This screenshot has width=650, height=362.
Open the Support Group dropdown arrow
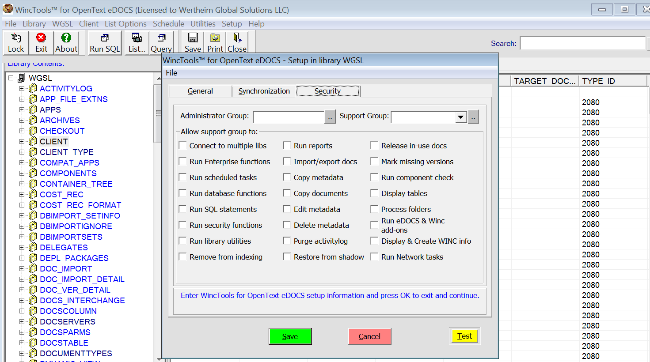(461, 117)
